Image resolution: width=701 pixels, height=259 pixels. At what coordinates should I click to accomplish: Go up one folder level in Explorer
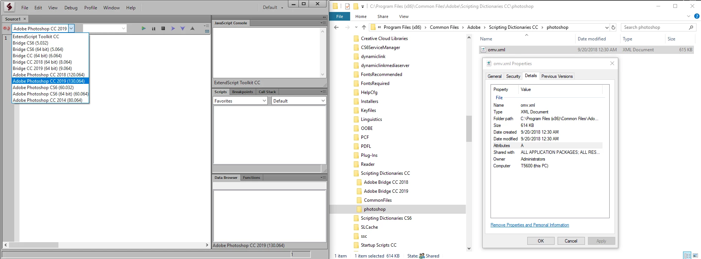click(364, 27)
